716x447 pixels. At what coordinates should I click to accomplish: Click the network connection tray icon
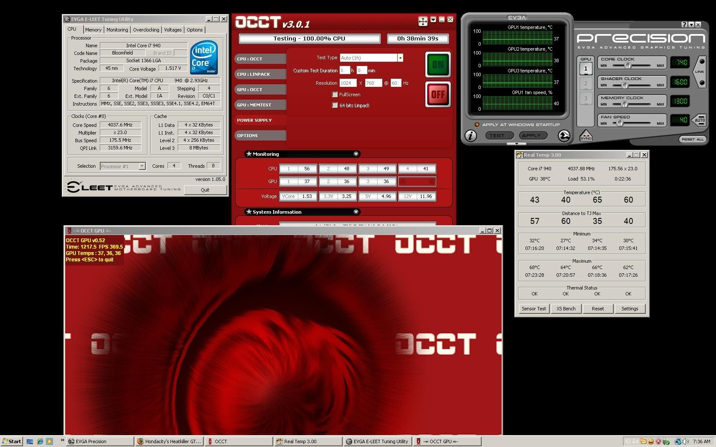(678, 441)
